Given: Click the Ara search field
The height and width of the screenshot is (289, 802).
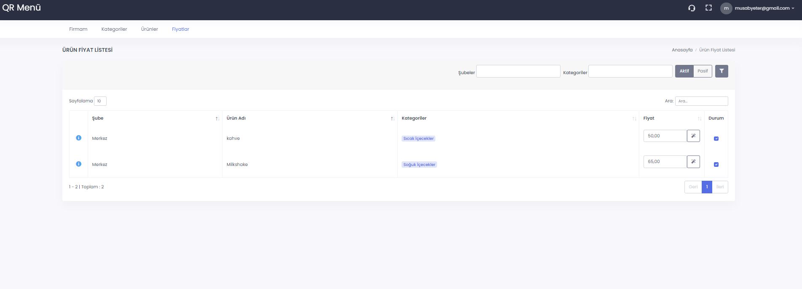Looking at the screenshot, I should click(701, 101).
